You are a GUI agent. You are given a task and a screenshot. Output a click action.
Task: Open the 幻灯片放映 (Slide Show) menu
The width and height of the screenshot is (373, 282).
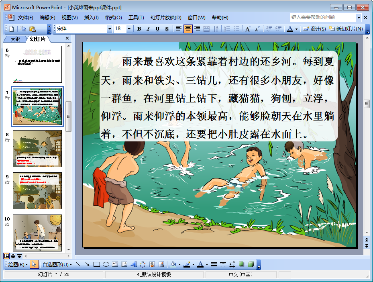tap(165, 18)
